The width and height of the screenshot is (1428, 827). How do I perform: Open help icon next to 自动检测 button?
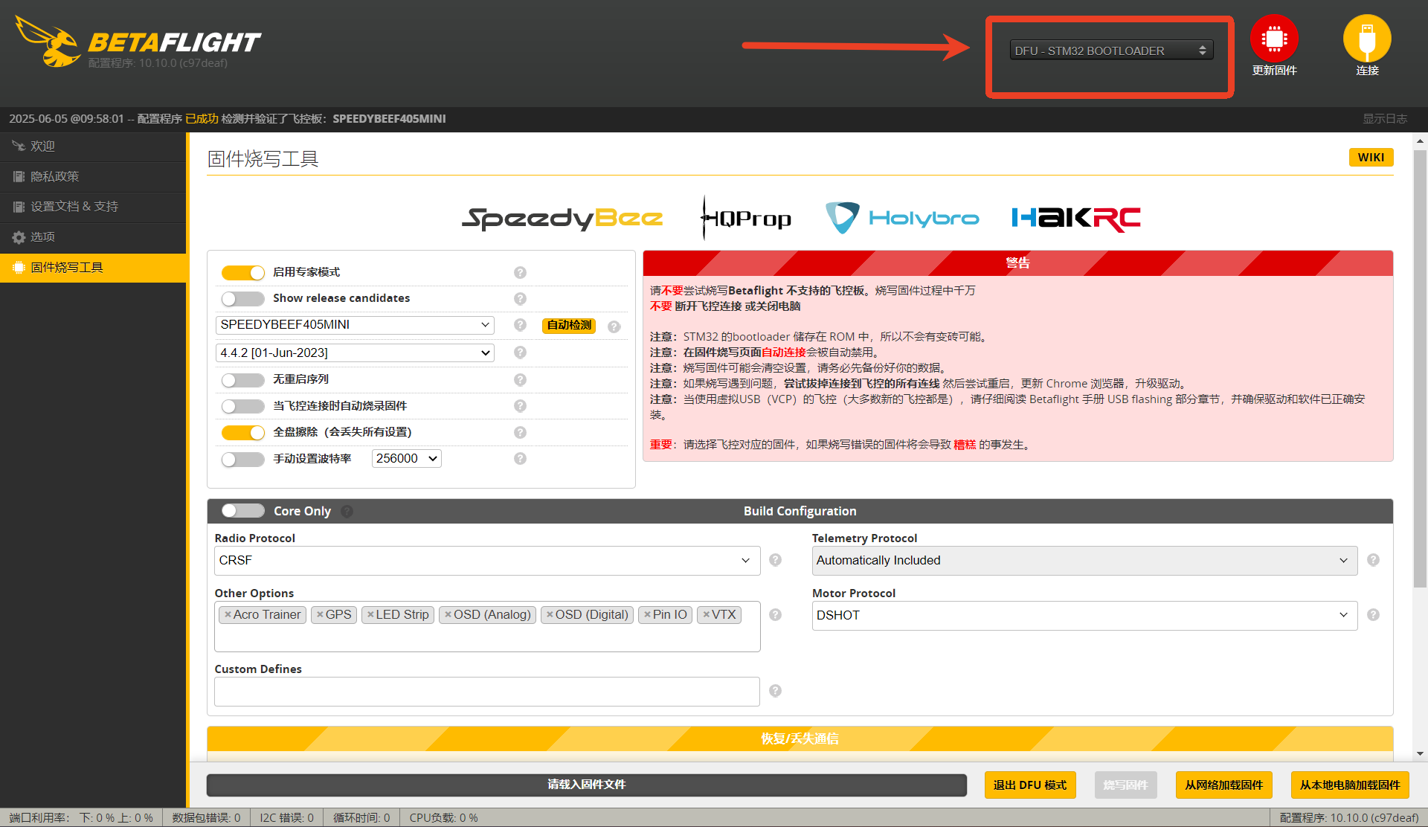pyautogui.click(x=614, y=326)
